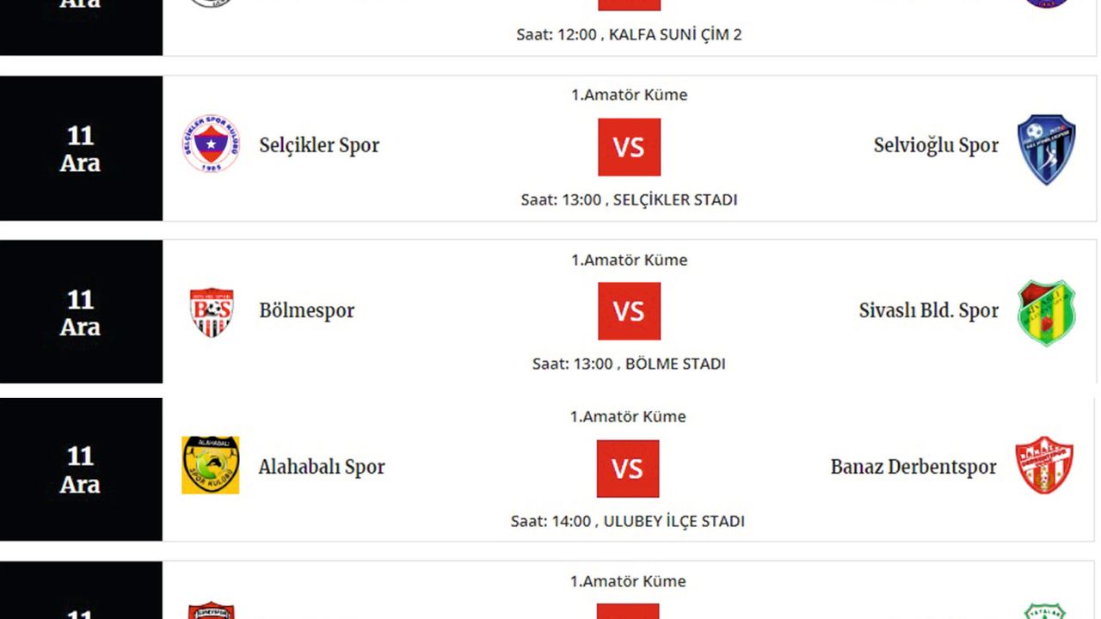Screen dimensions: 1101x619
Task: Open Bölmespor team name link
Action: (x=307, y=310)
